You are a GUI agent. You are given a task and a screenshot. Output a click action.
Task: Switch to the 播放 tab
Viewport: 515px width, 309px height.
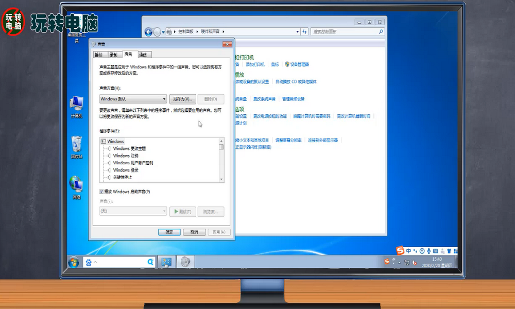(99, 55)
